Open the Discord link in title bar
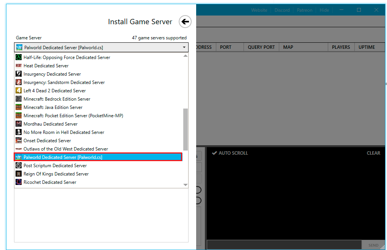387x250 pixels. coord(282,10)
